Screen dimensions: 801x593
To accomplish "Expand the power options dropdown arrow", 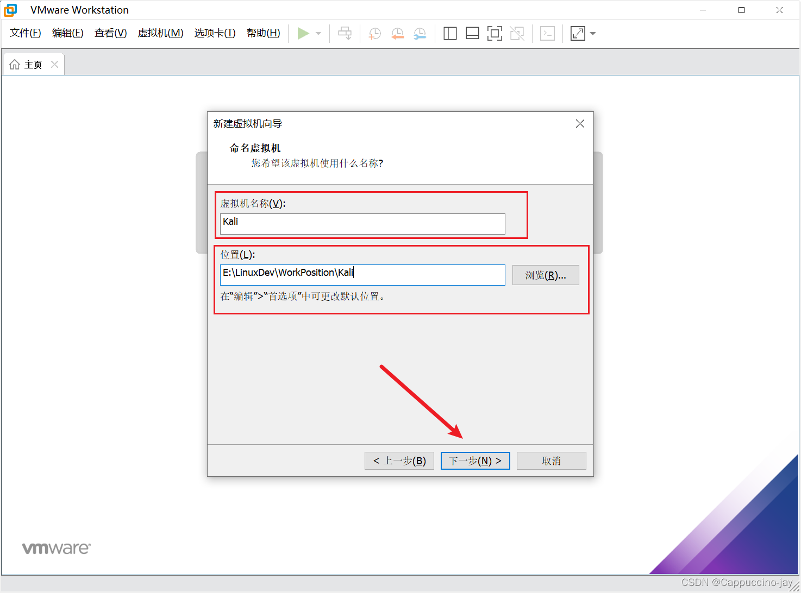I will [318, 34].
